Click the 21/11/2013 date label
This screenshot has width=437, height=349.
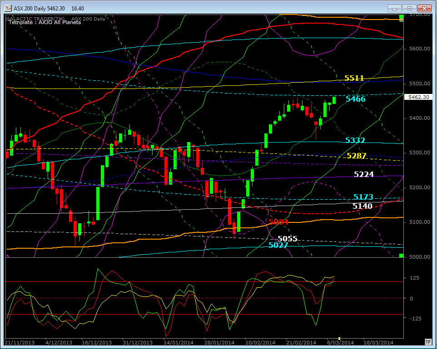coord(20,343)
